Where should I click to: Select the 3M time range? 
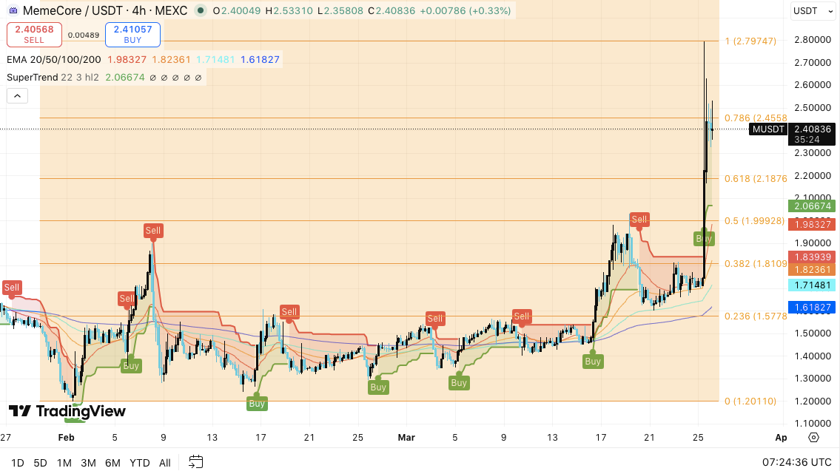tap(88, 463)
